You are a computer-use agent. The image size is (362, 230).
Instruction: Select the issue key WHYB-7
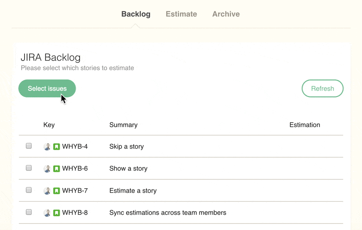pos(75,191)
